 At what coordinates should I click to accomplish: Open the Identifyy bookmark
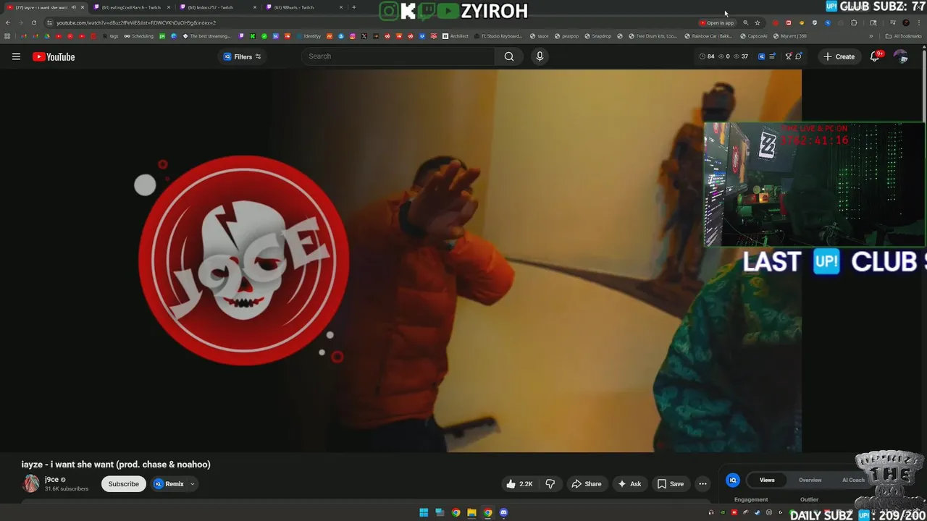[x=309, y=36]
